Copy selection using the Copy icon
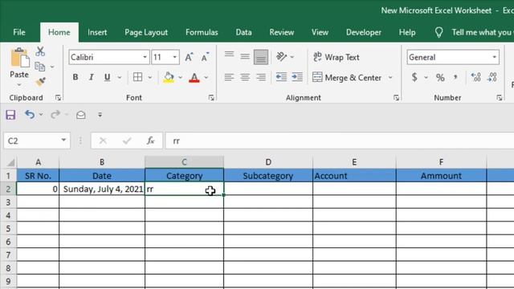514x289 pixels. (40, 67)
